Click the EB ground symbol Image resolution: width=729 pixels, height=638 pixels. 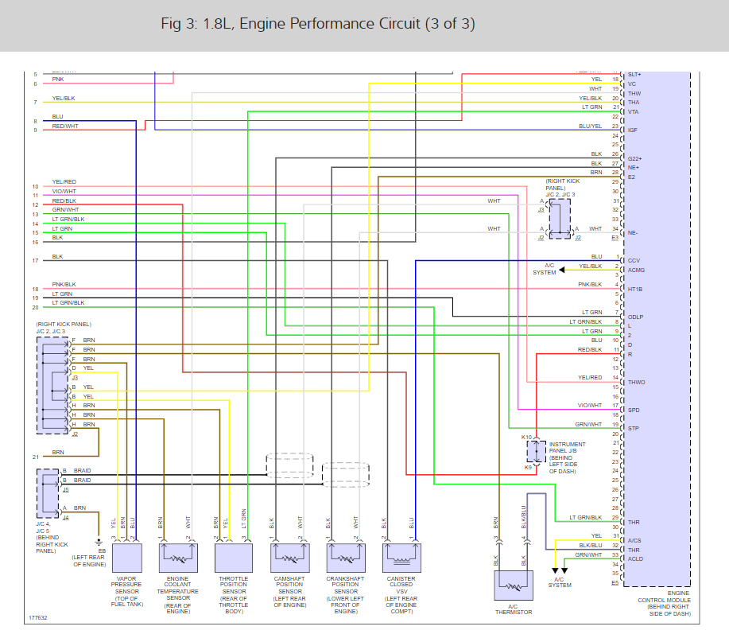99,543
